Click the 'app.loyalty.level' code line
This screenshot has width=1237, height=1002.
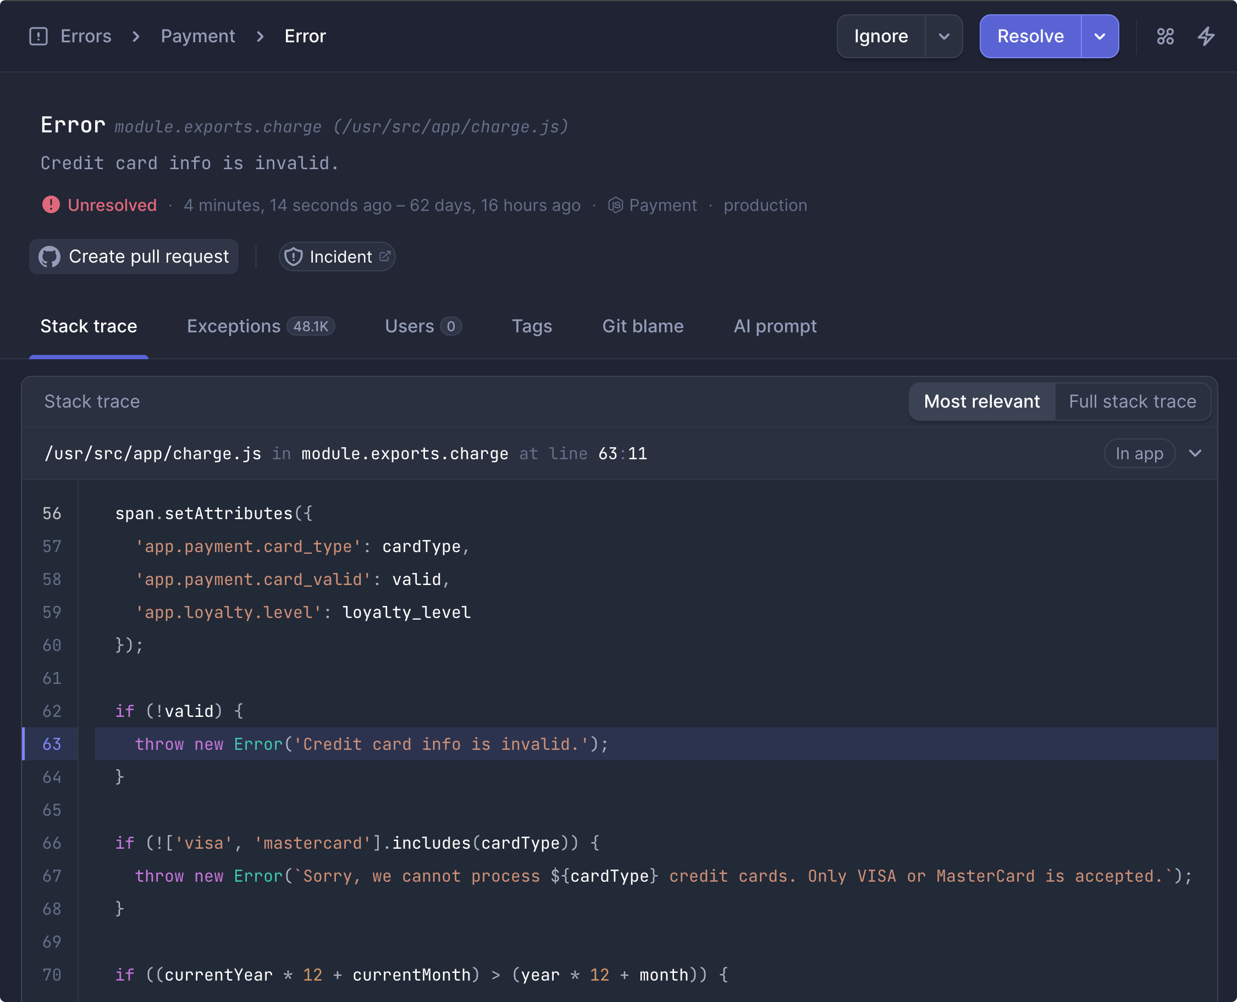[302, 613]
